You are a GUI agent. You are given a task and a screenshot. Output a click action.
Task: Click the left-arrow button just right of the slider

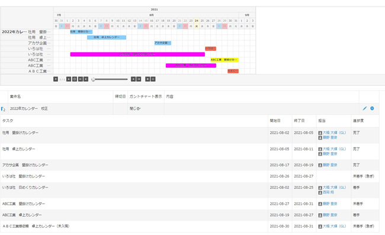tap(133, 79)
